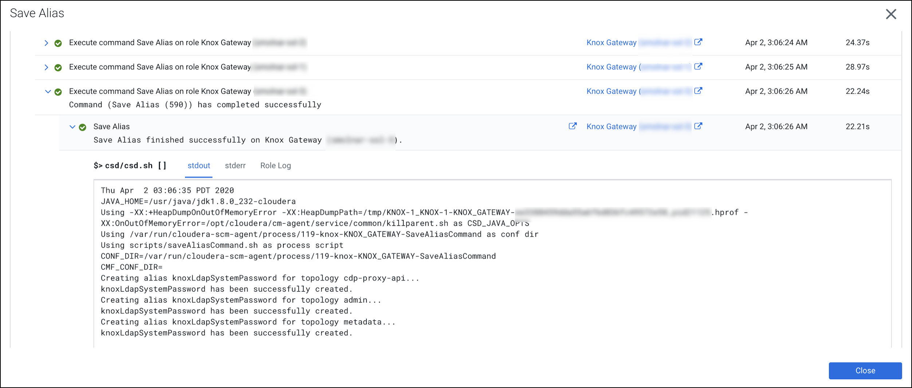Open Knox Gateway link in the 3:06:24 AM row

pos(611,43)
